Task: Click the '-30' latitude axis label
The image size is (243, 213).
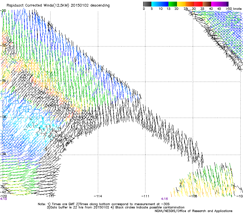Action: tap(3, 11)
